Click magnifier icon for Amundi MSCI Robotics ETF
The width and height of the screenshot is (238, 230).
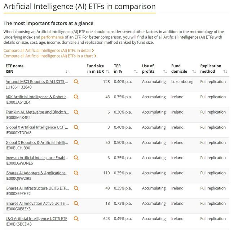click(x=76, y=82)
